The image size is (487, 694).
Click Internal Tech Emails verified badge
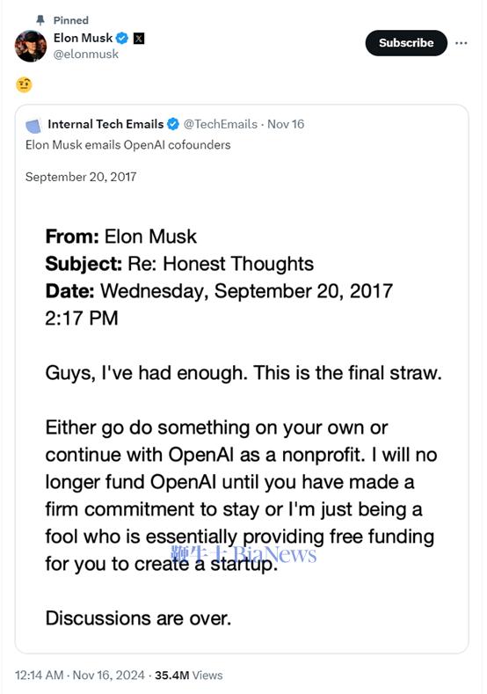click(173, 124)
